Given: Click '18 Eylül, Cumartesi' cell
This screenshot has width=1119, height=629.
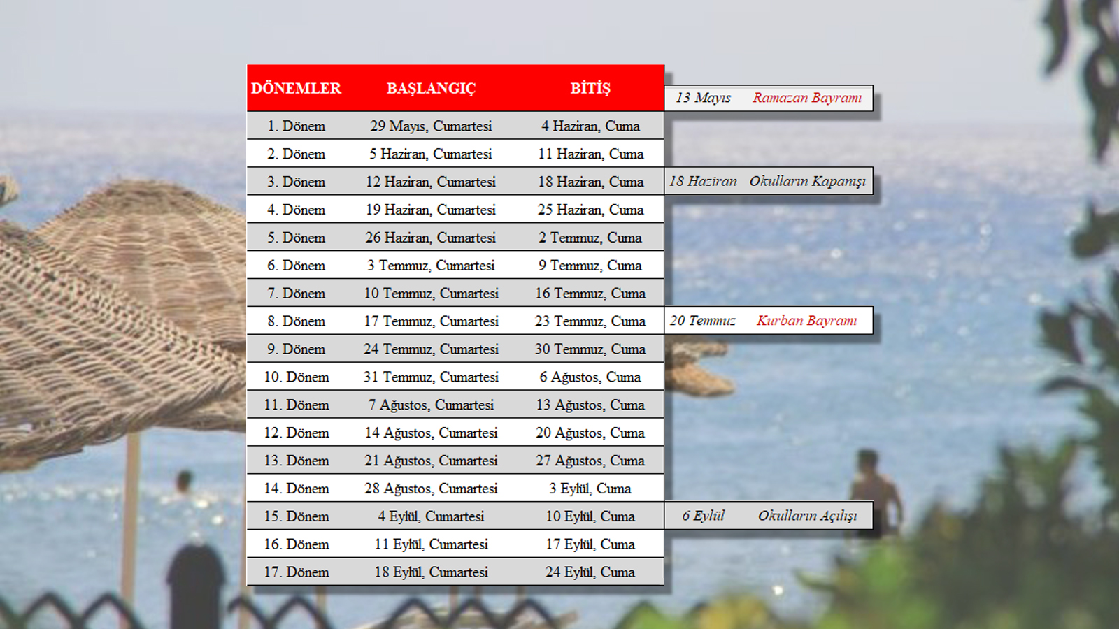Looking at the screenshot, I should coord(431,572).
